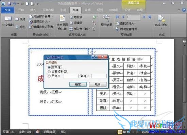Open the Rules dropdown icon in ribbon

[95, 17]
